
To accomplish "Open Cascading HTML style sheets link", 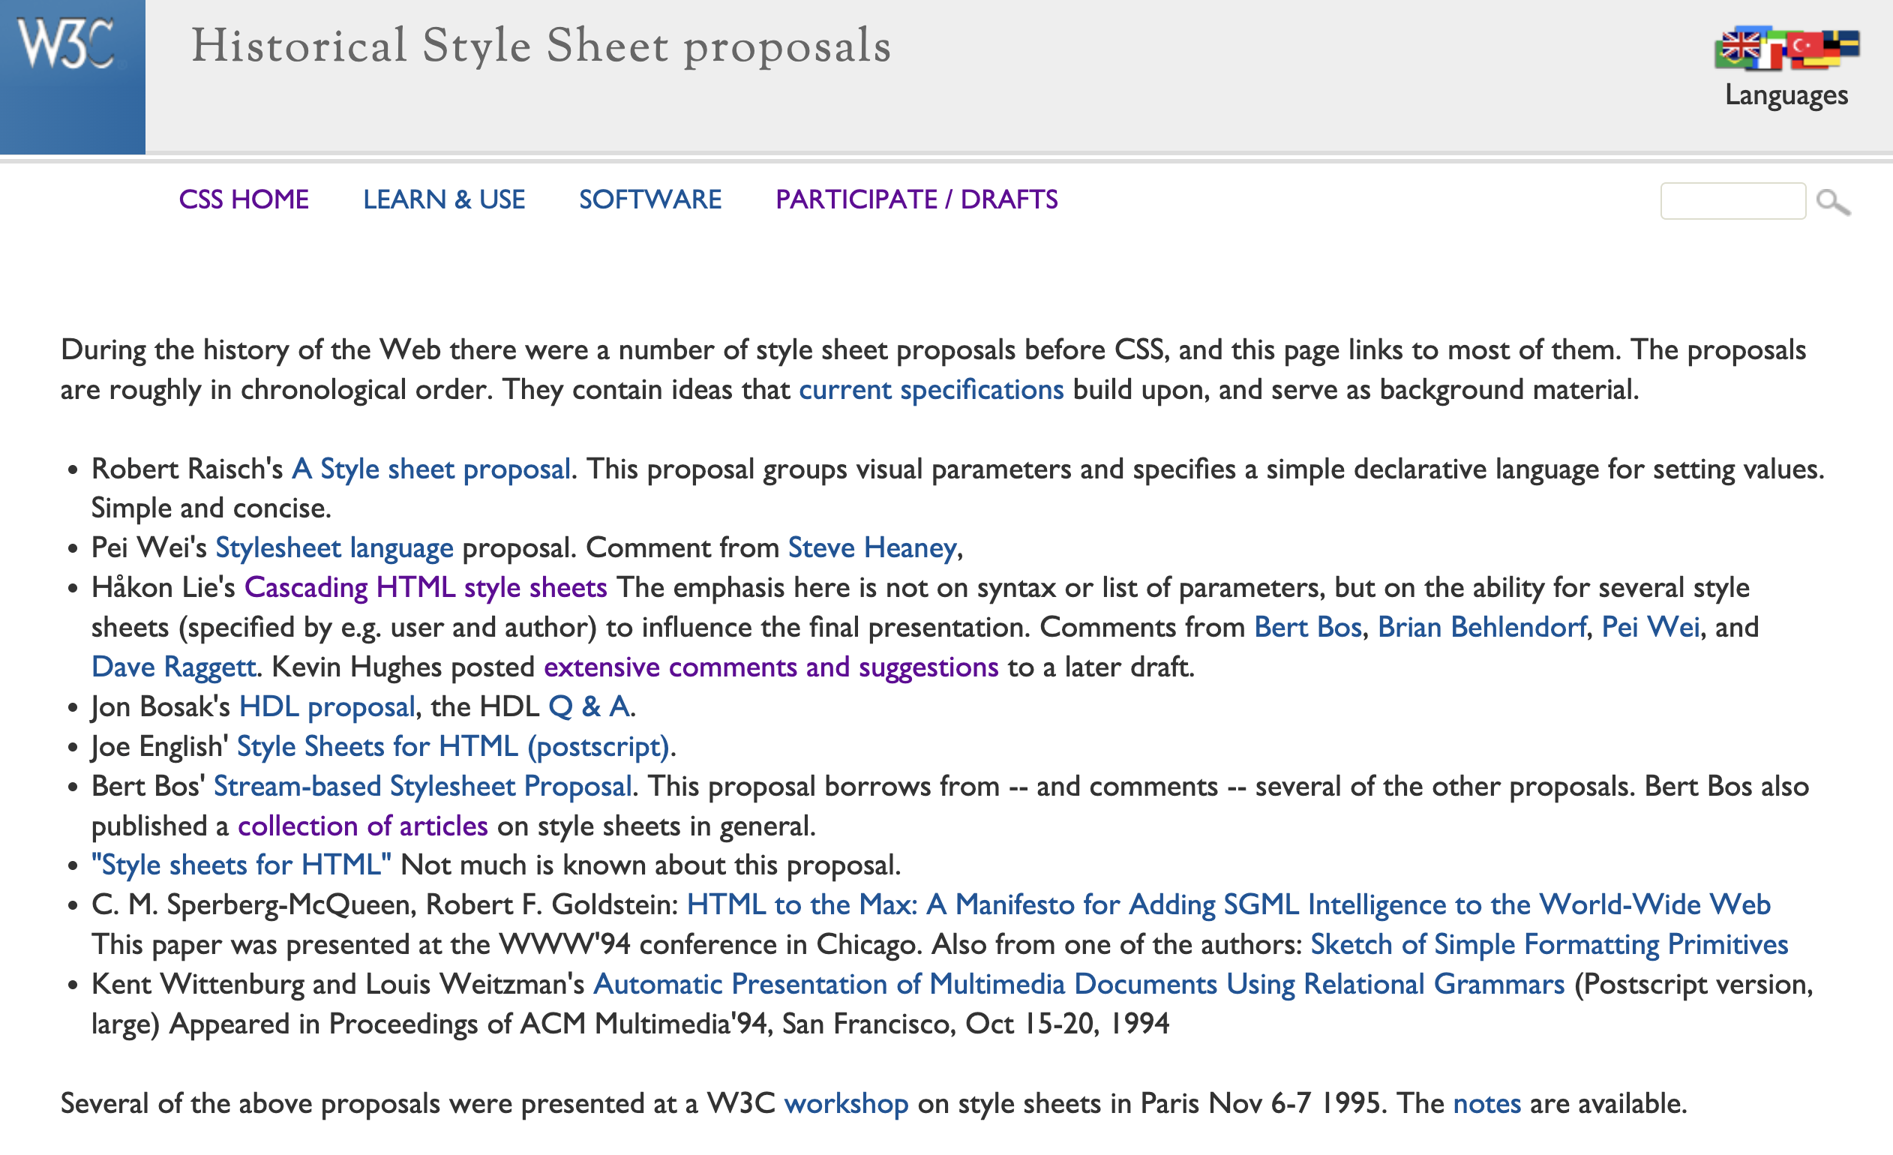I will [x=425, y=588].
